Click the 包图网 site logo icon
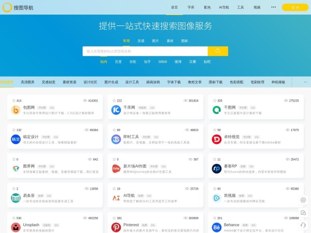The image size is (311, 233). [x=16, y=110]
